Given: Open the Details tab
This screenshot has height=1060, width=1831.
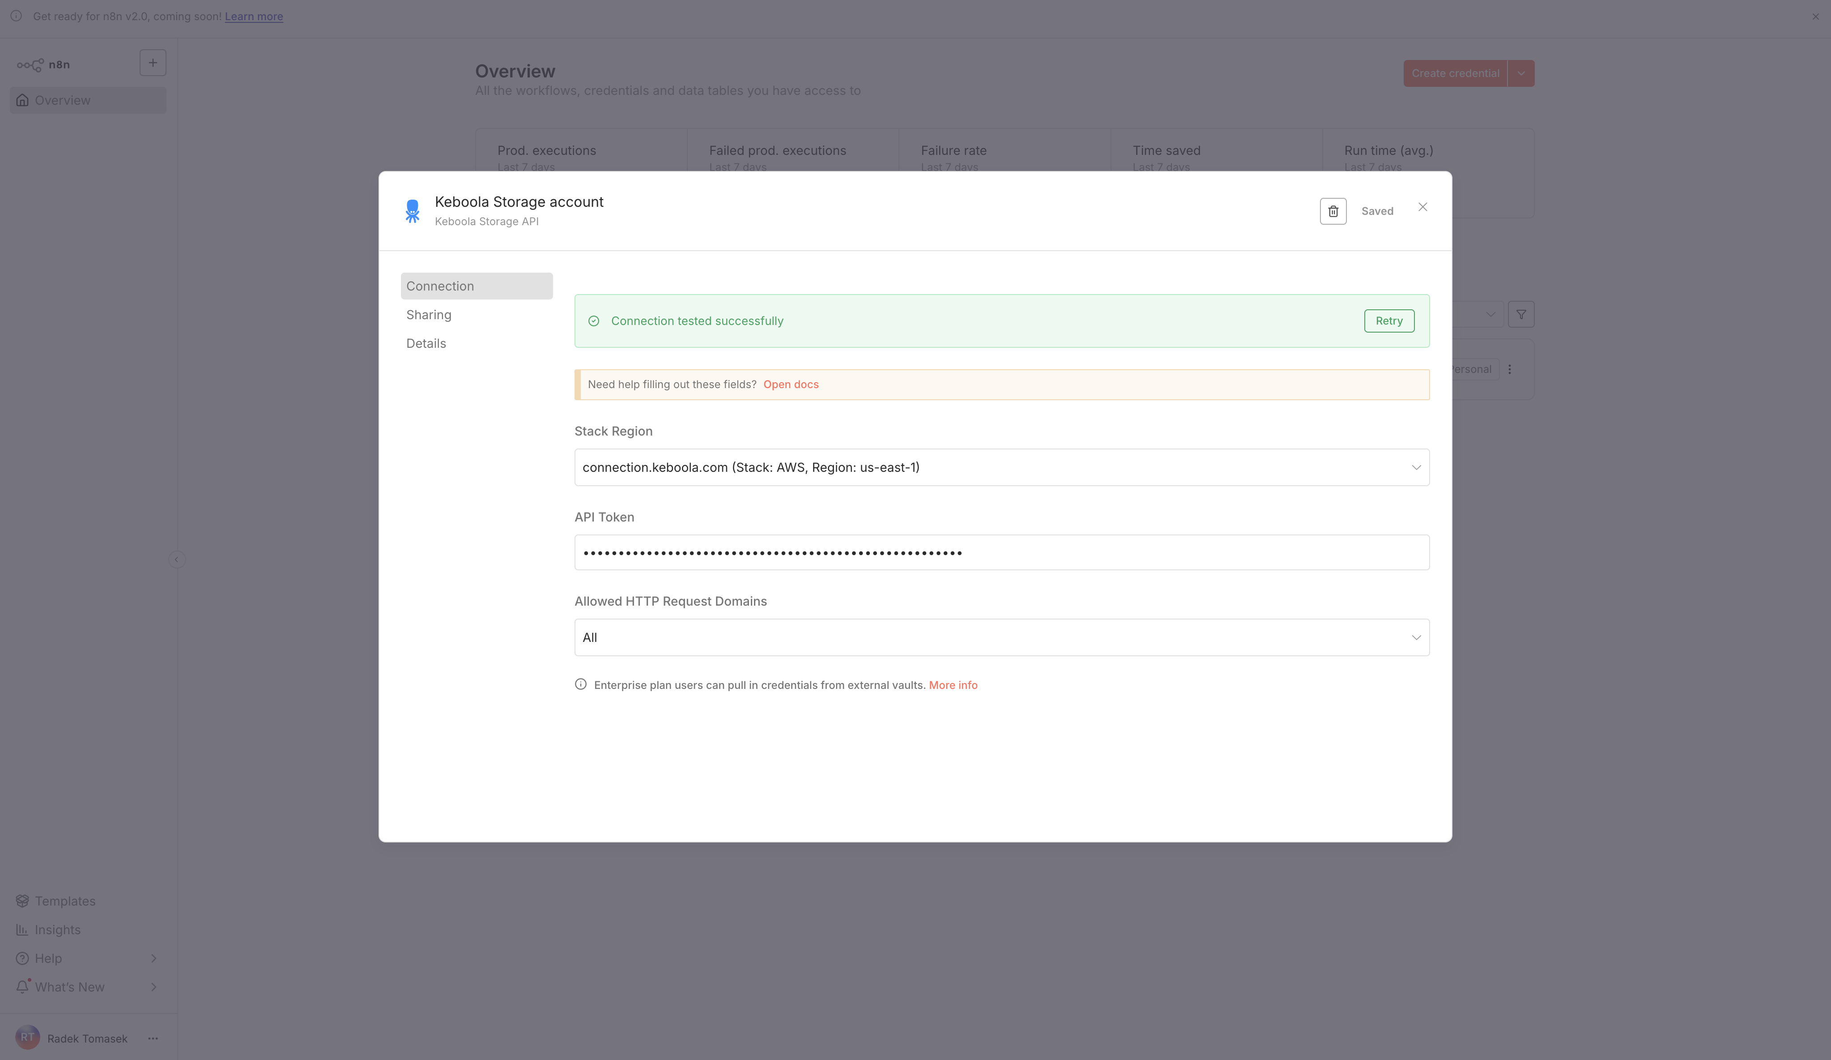Looking at the screenshot, I should [x=426, y=342].
